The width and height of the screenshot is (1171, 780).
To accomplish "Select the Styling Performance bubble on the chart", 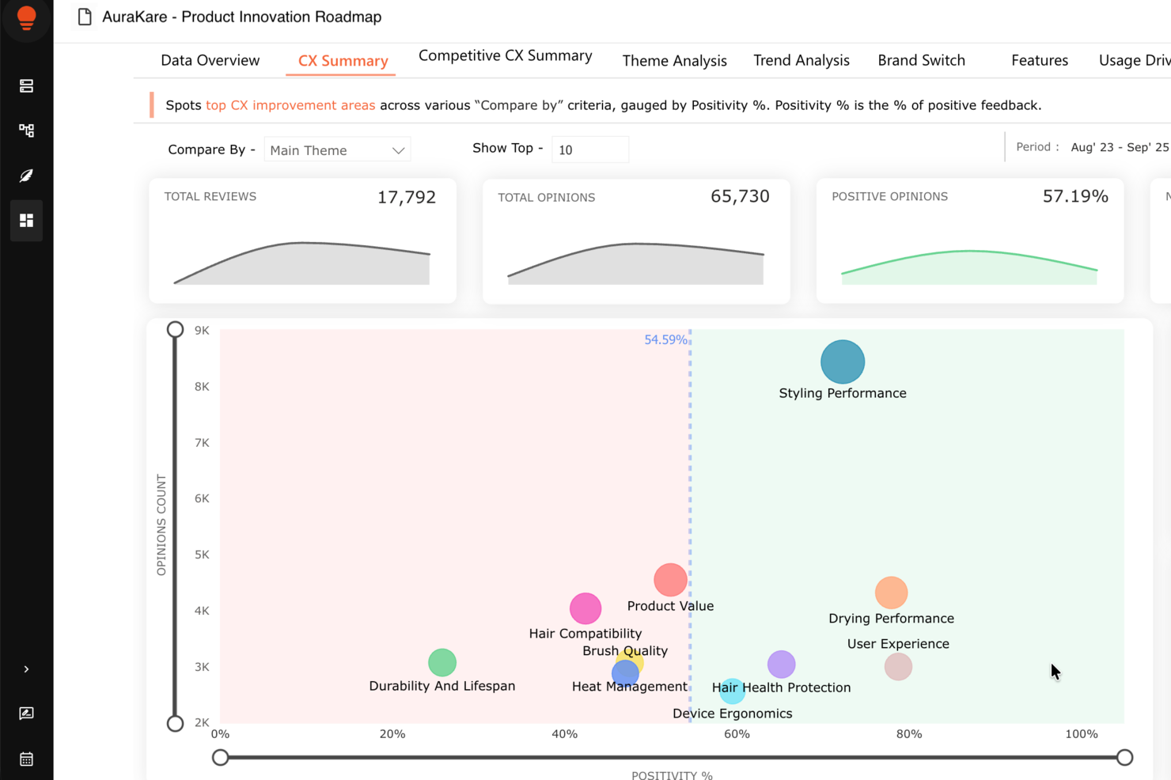I will [x=842, y=362].
